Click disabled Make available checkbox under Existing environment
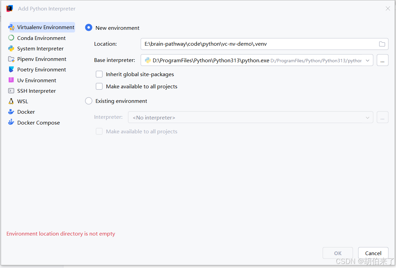The height and width of the screenshot is (268, 396). pyautogui.click(x=99, y=131)
